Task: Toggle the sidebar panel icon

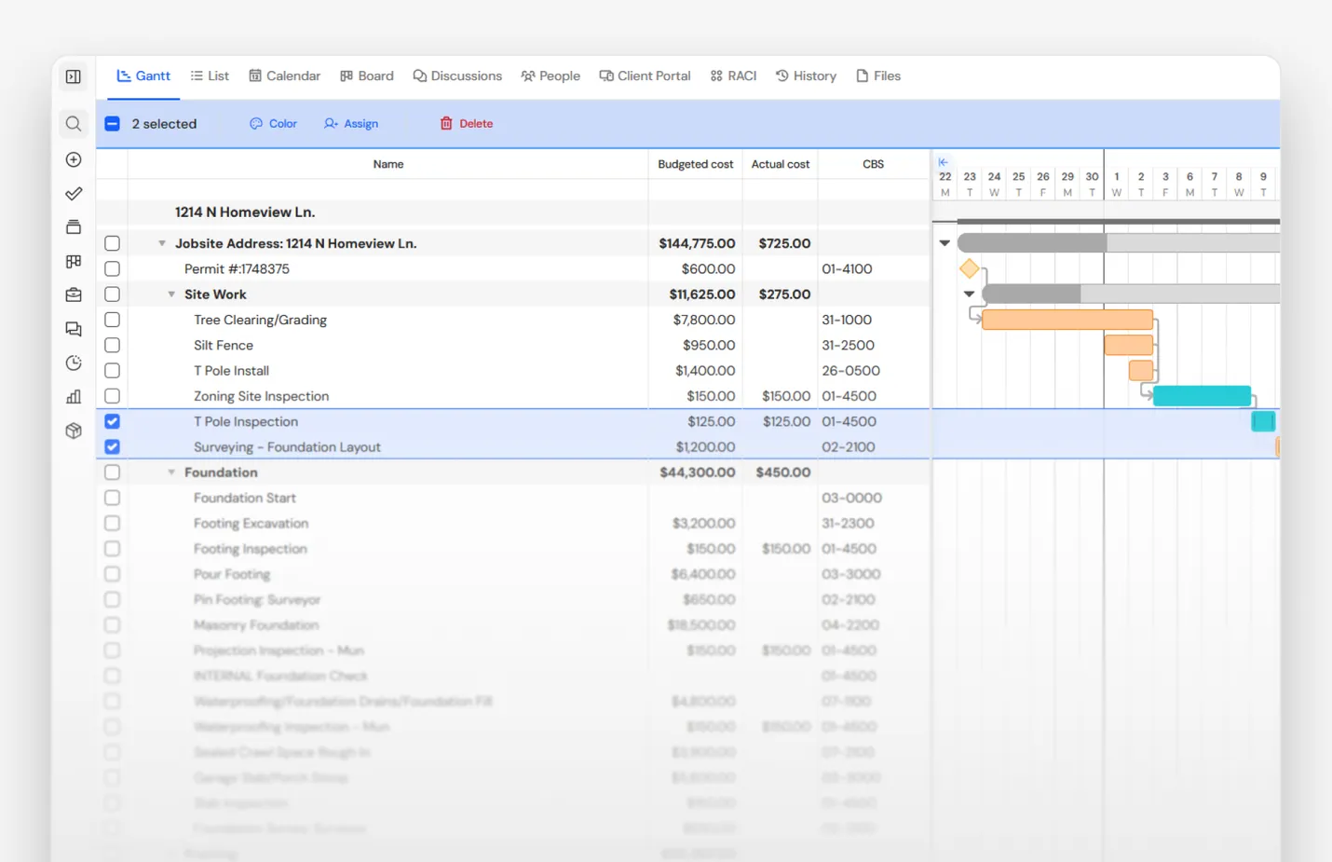Action: [x=74, y=76]
